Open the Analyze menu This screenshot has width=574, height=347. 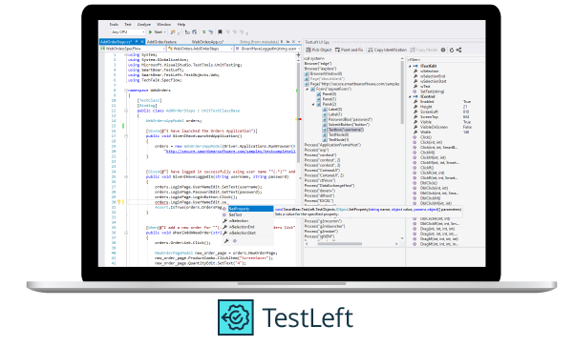[144, 25]
